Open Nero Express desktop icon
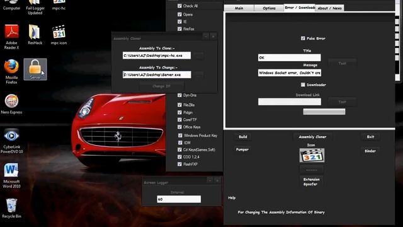The height and width of the screenshot is (227, 403). 11,104
